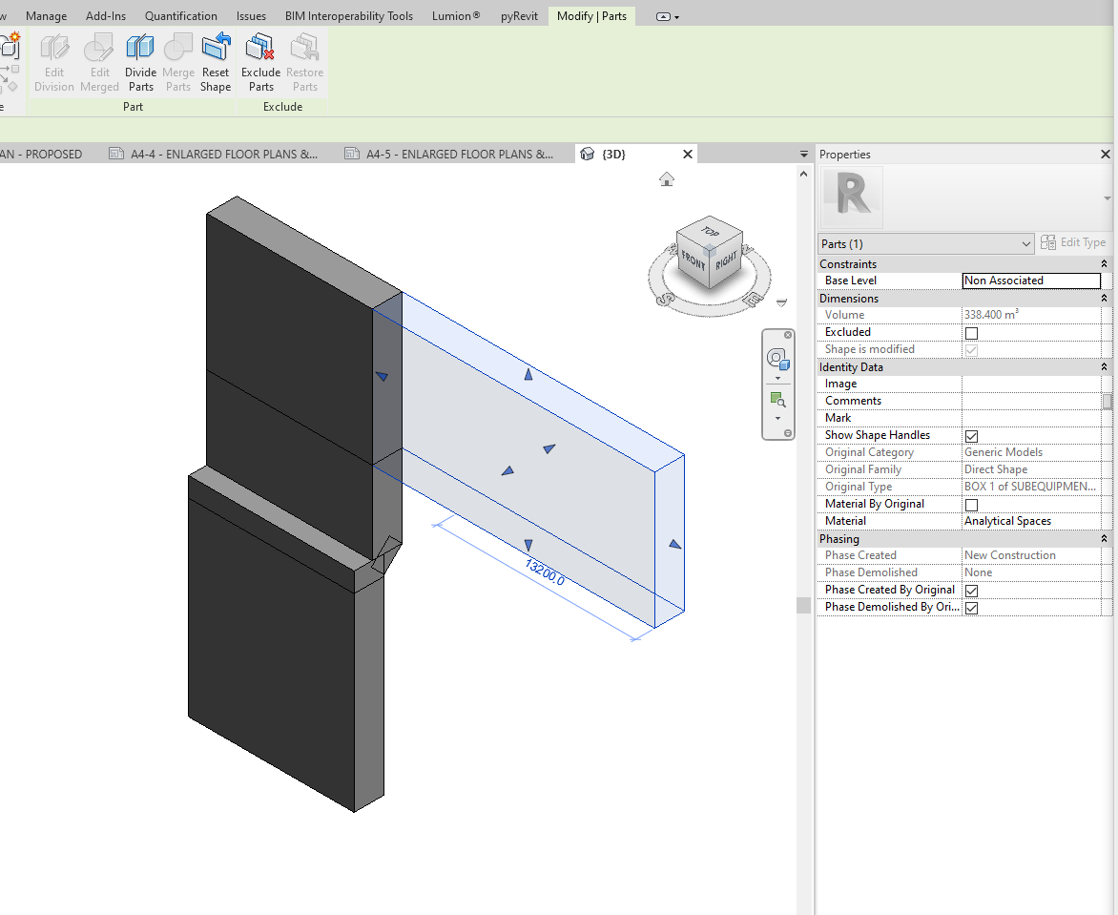Click the Reset Shape tool
The image size is (1118, 915).
(x=215, y=61)
